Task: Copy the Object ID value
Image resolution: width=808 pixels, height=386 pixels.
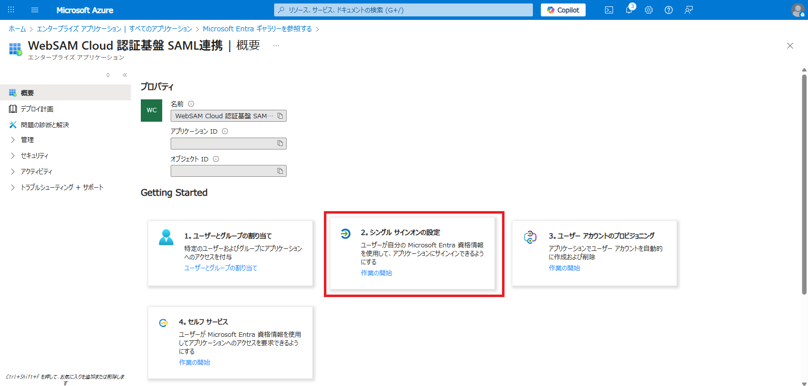Action: [280, 171]
